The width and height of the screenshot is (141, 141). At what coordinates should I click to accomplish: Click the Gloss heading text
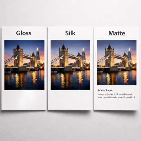(x=24, y=33)
